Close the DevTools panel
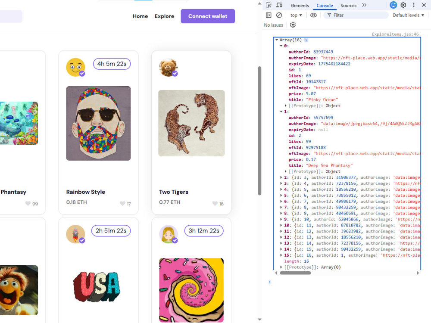The width and height of the screenshot is (431, 323). (x=424, y=5)
